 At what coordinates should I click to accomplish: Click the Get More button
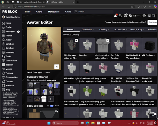[152, 22]
